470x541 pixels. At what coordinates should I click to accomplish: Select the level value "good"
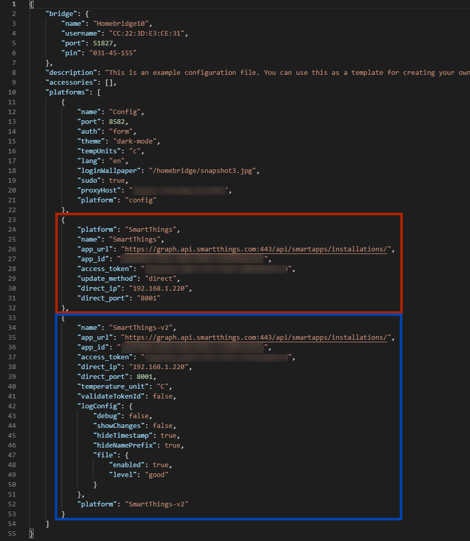click(x=156, y=475)
